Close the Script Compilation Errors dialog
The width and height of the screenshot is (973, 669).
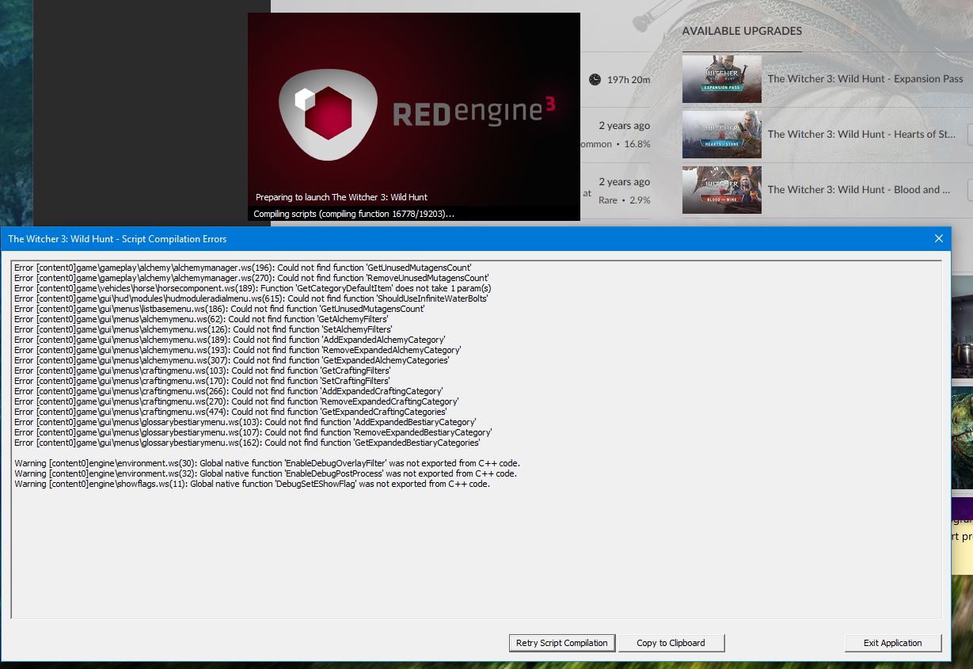(x=939, y=238)
